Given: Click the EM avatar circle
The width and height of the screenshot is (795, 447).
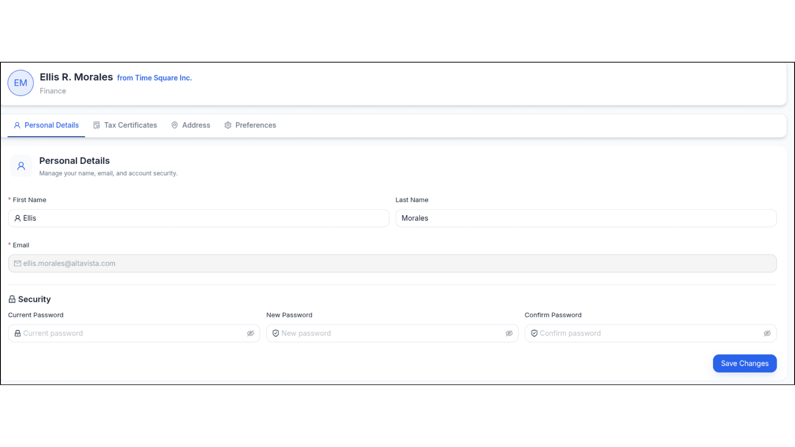Looking at the screenshot, I should [x=21, y=83].
